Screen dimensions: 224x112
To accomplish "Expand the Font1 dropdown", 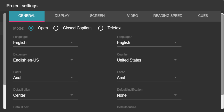I will (45, 78).
